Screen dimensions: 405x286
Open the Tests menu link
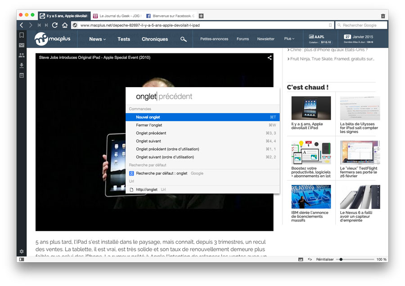pos(124,39)
